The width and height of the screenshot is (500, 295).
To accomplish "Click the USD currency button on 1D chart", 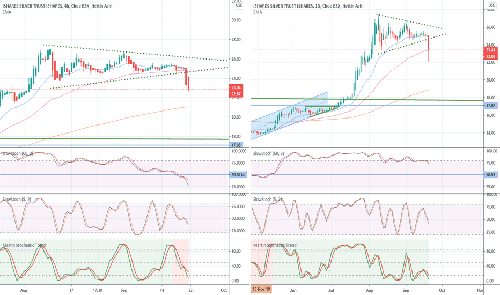I will coord(492,5).
